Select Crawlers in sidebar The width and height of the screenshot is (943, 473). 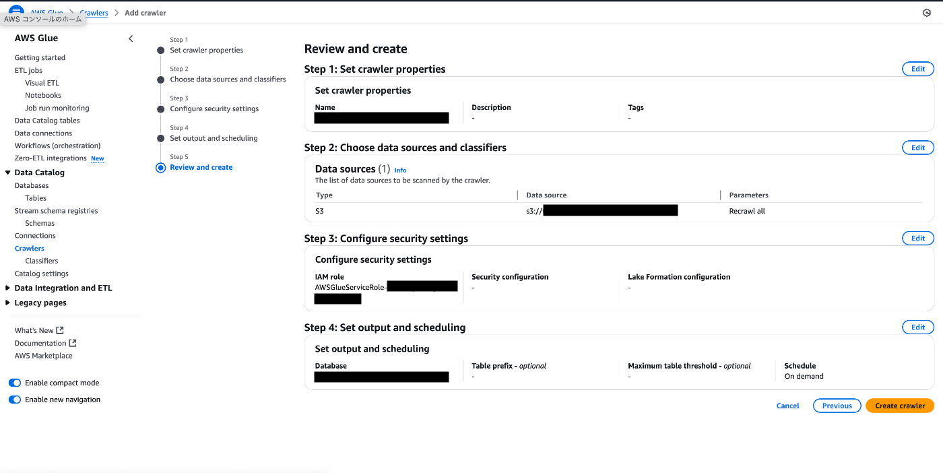[x=30, y=249]
